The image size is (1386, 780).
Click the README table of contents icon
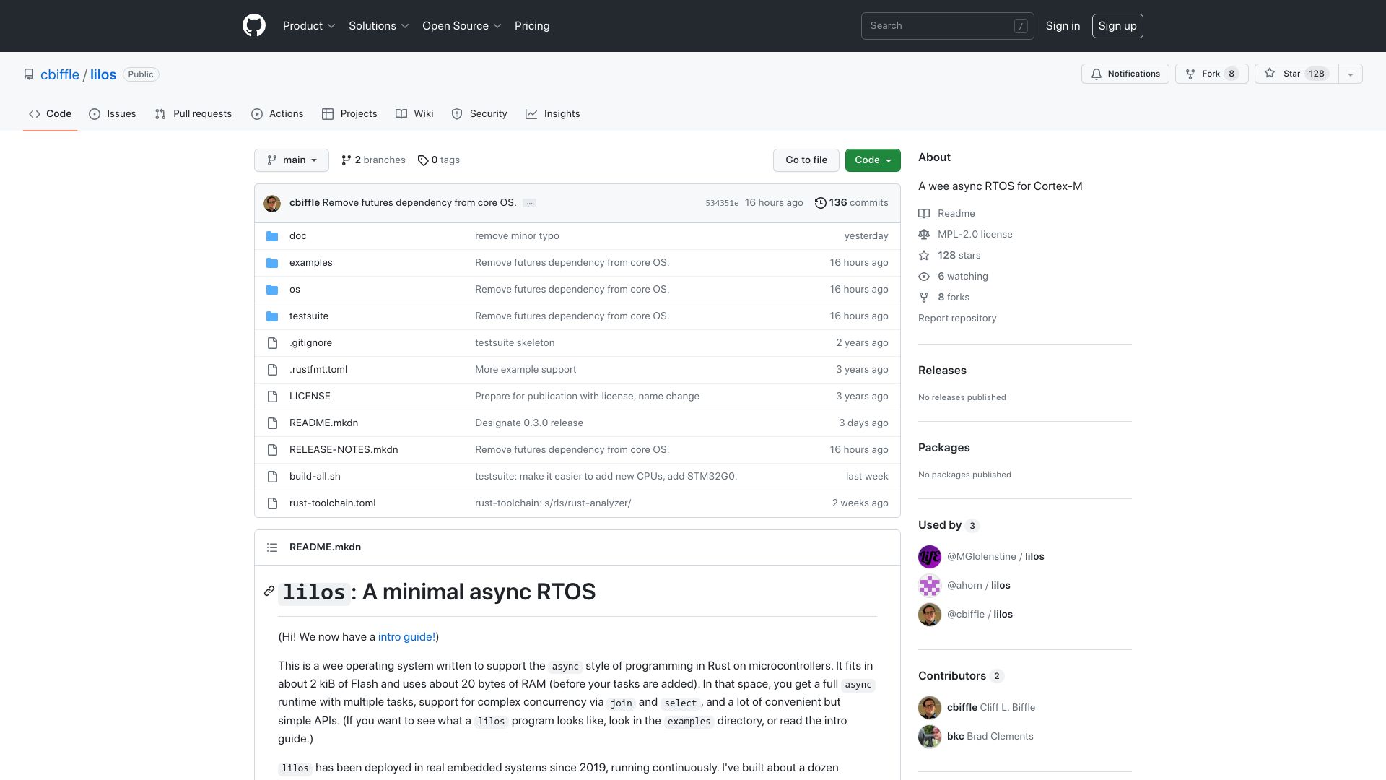[272, 547]
